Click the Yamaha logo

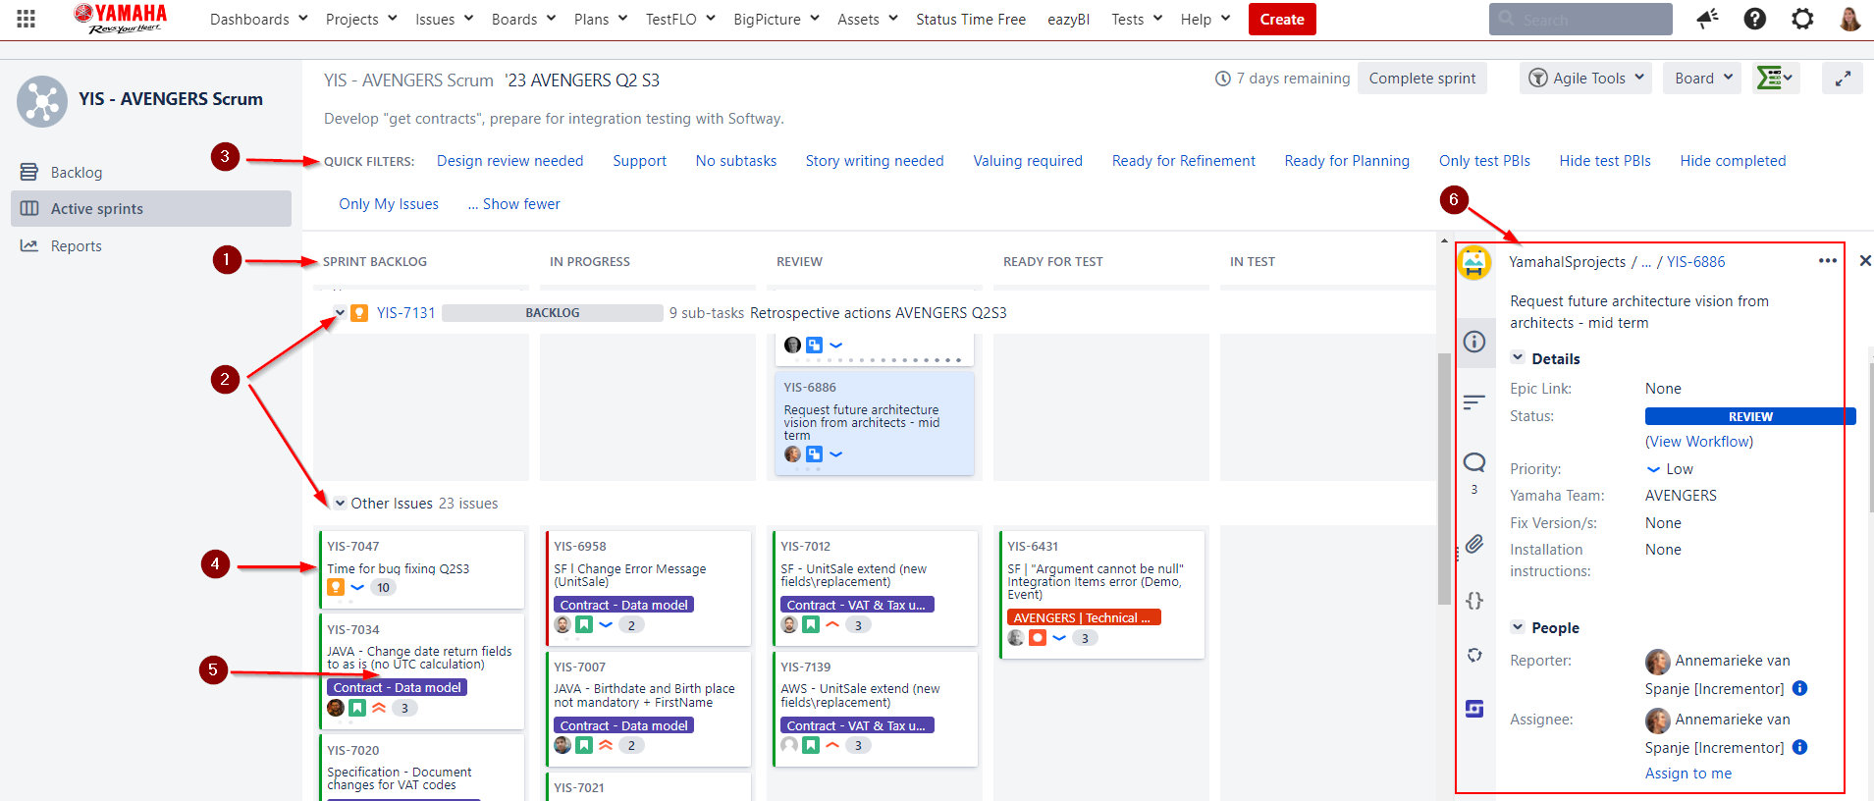(x=121, y=19)
